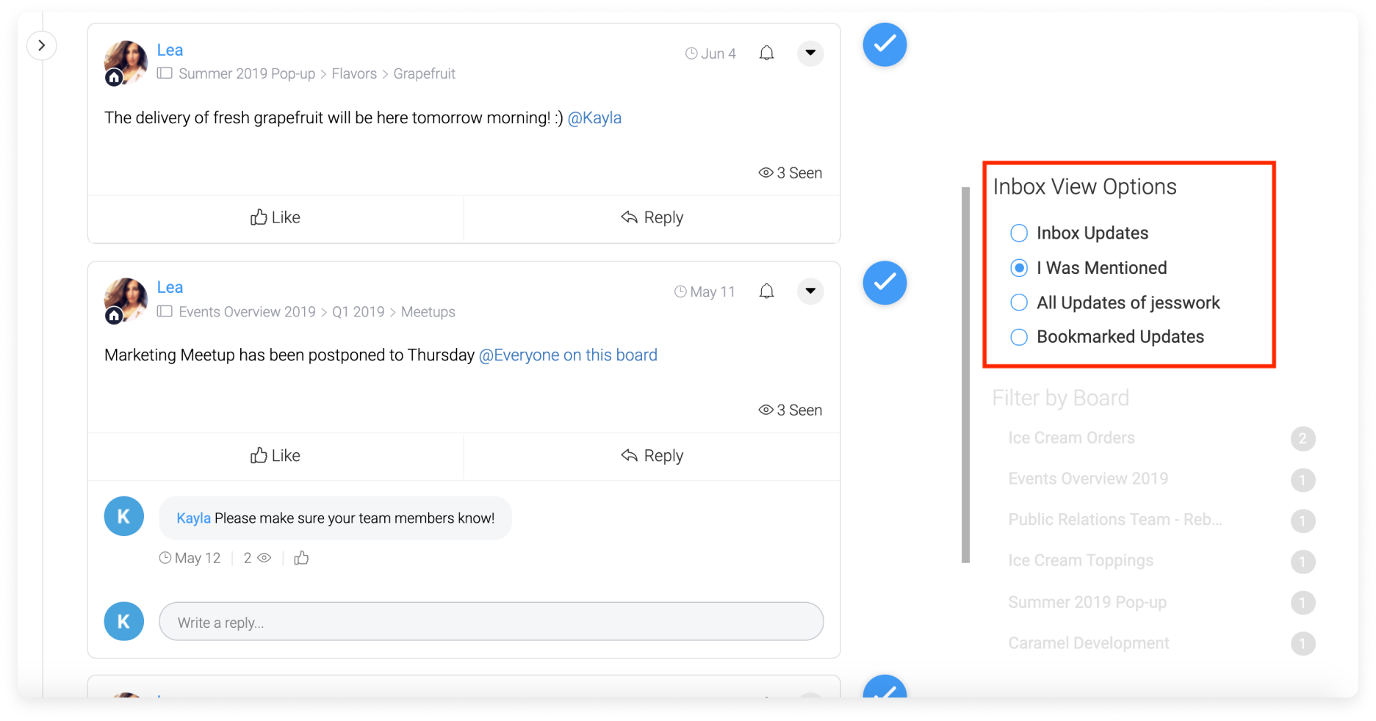Viewport: 1376px width, 721px height.
Task: Like the grapefruit delivery update
Action: pos(275,217)
